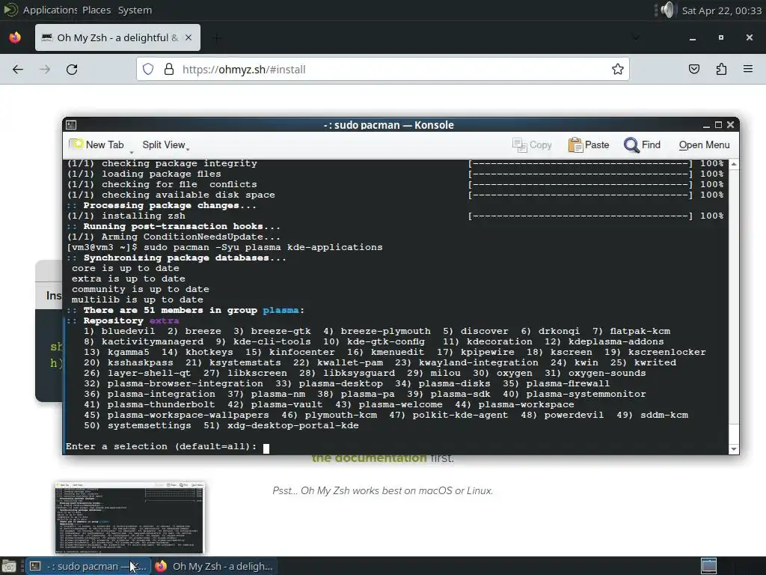Reload the current Firefox page
The height and width of the screenshot is (575, 766).
pos(72,70)
